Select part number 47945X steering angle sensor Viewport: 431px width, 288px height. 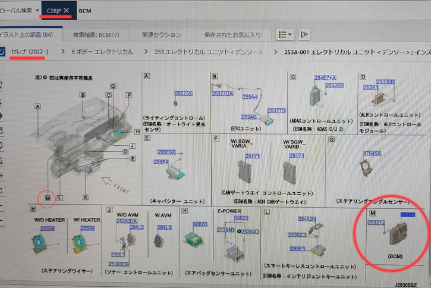point(372,154)
